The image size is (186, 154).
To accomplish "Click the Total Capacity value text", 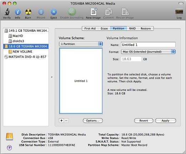I will pyautogui.click(x=143, y=134).
